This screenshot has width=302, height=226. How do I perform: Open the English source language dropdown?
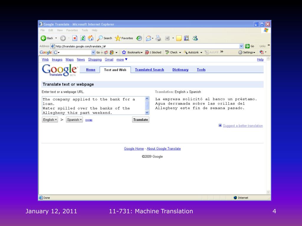[x=50, y=120]
